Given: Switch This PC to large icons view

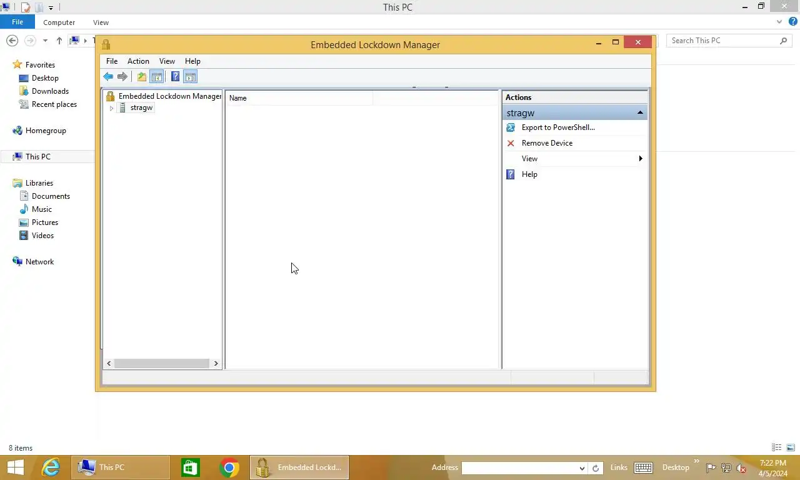Looking at the screenshot, I should point(791,447).
